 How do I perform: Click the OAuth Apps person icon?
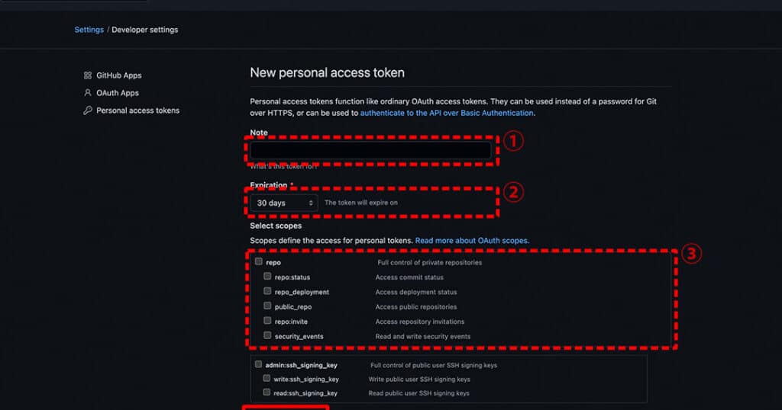coord(88,93)
